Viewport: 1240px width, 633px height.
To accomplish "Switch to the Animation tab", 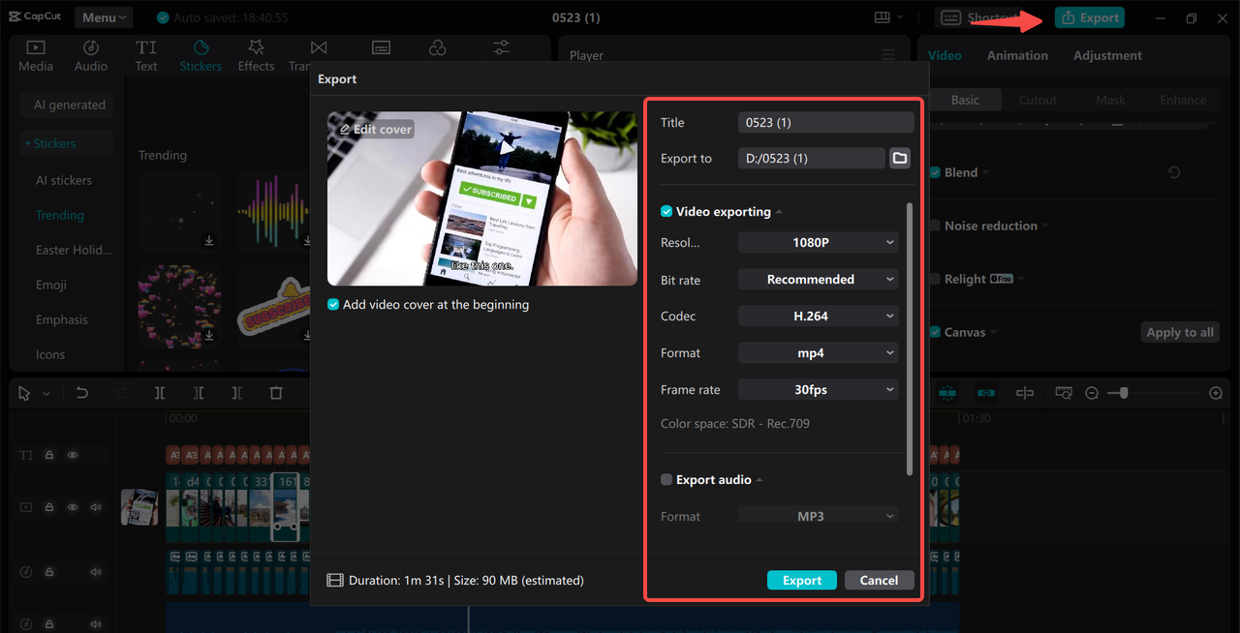I will point(1017,55).
